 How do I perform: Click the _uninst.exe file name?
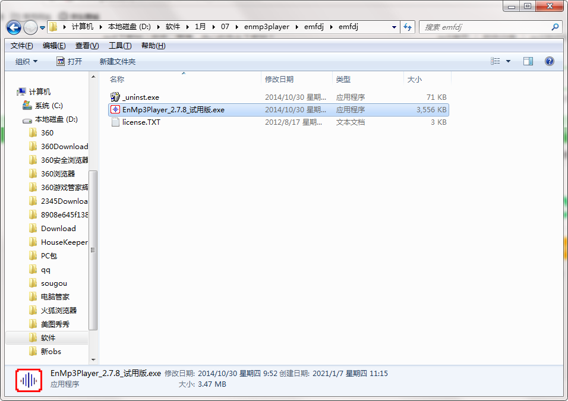coord(141,97)
